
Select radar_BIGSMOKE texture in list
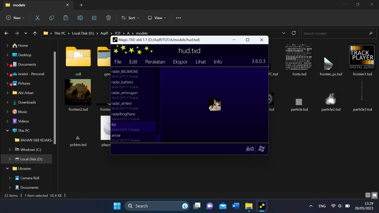pos(133,74)
